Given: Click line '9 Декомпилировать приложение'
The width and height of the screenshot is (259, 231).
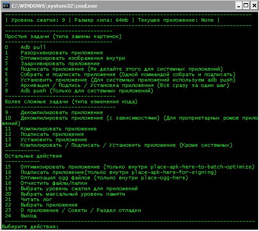Looking at the screenshot, I should 54,112.
